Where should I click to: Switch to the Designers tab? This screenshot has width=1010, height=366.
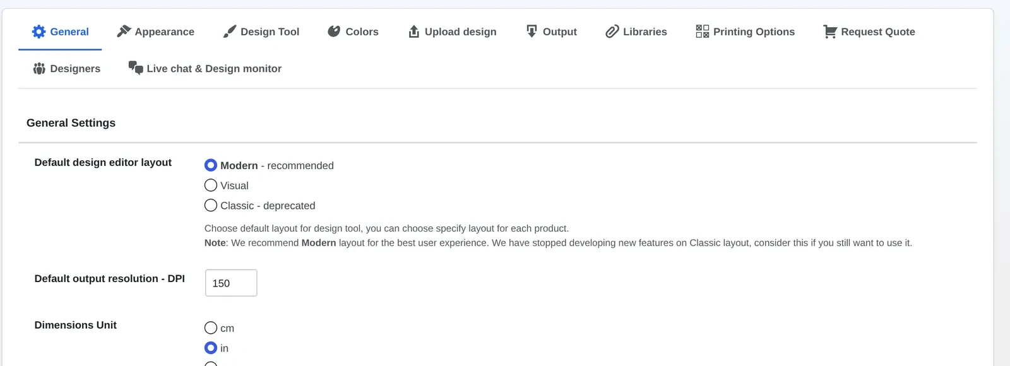click(x=67, y=68)
